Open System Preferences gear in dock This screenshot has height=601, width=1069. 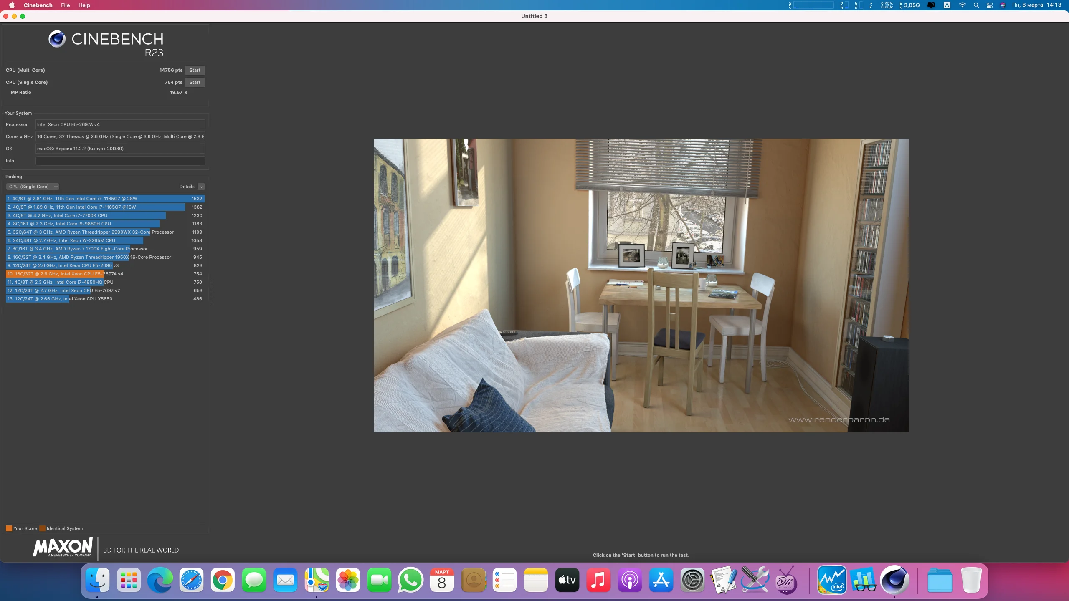click(x=692, y=580)
